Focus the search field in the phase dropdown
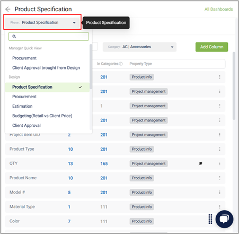The image size is (239, 234). tap(49, 37)
